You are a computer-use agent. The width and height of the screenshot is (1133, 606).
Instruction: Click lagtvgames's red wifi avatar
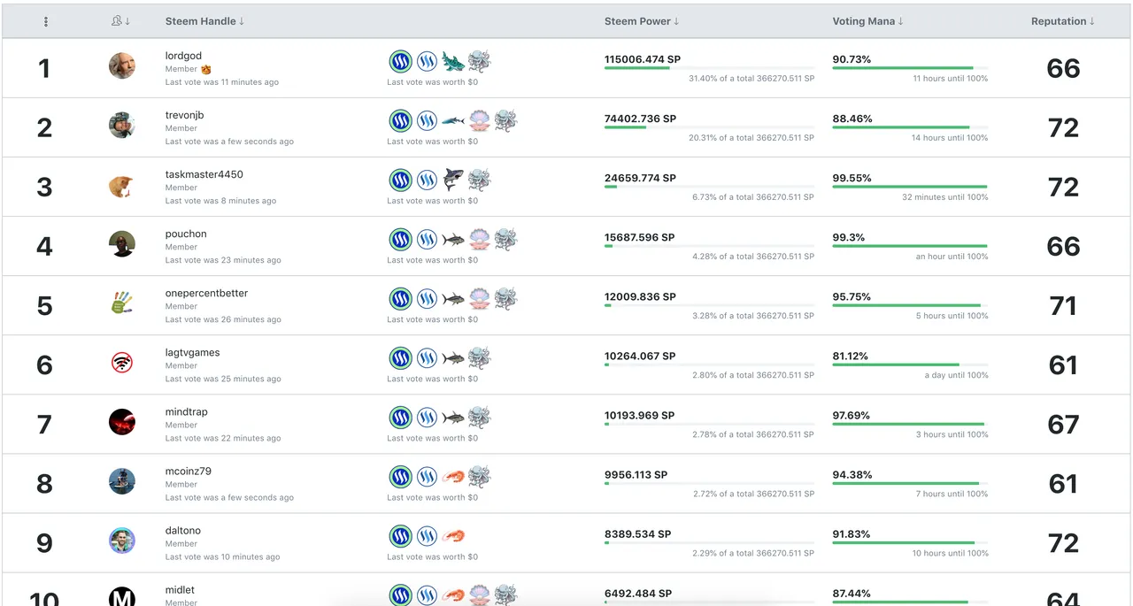[x=122, y=362]
